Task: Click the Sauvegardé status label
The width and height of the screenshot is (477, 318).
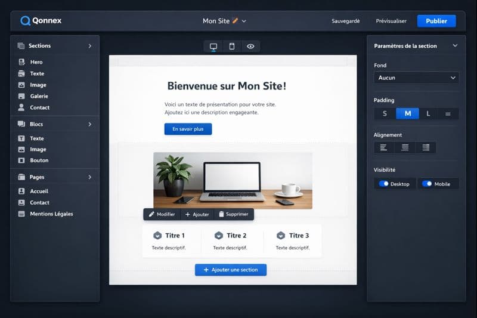Action: (346, 21)
